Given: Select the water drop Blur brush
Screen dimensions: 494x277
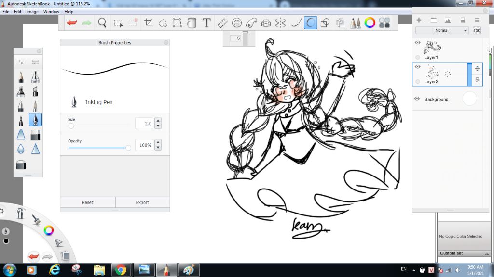Looking at the screenshot, I should click(21, 149).
